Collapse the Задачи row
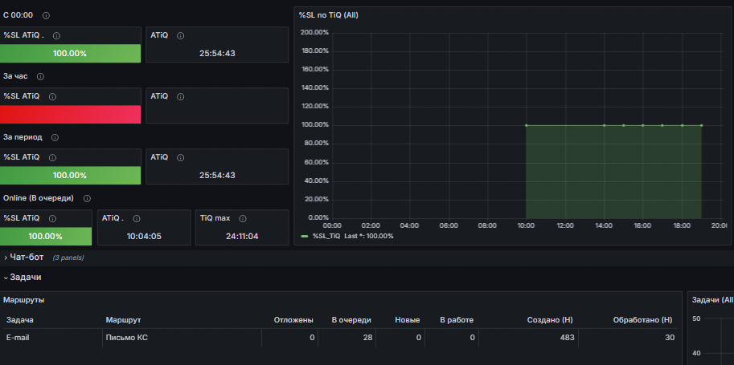Image resolution: width=734 pixels, height=365 pixels. pyautogui.click(x=25, y=277)
